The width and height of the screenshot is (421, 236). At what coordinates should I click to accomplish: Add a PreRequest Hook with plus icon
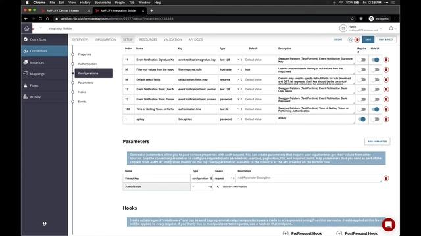[285, 233]
